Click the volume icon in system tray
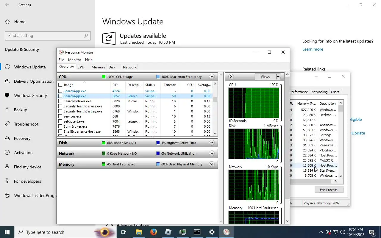381x238 pixels. pos(343,232)
